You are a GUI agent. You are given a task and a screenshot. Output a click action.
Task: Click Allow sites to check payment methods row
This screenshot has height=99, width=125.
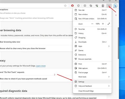[x=36, y=79]
